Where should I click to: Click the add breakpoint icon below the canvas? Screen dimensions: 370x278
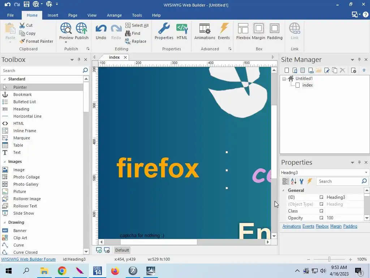pyautogui.click(x=99, y=250)
